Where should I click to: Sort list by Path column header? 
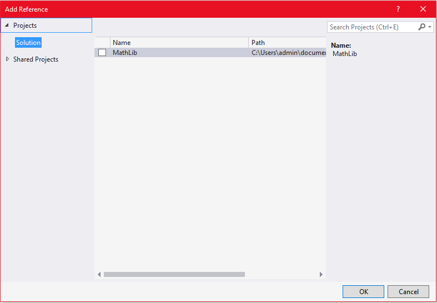(x=287, y=42)
